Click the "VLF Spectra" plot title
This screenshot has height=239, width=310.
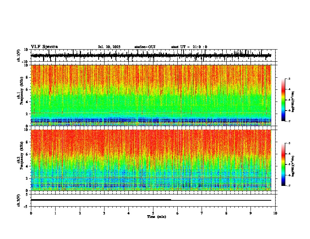[x=44, y=47]
